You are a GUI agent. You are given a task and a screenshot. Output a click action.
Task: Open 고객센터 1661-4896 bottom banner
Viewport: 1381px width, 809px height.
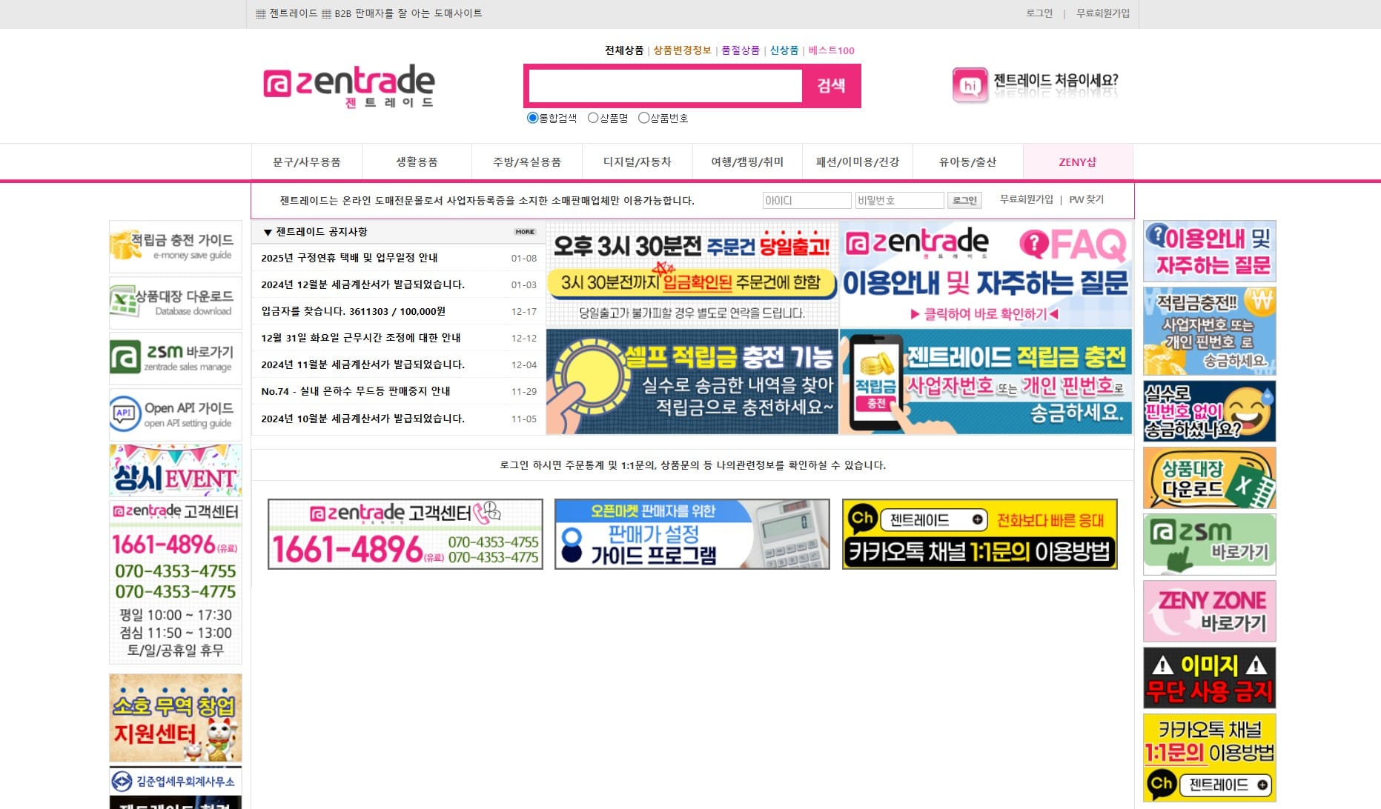pos(405,534)
